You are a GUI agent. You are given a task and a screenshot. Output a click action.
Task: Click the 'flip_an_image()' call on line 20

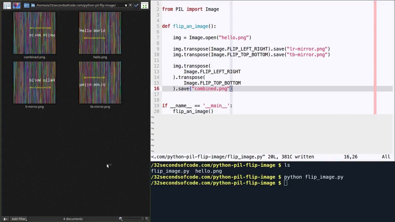pos(193,111)
